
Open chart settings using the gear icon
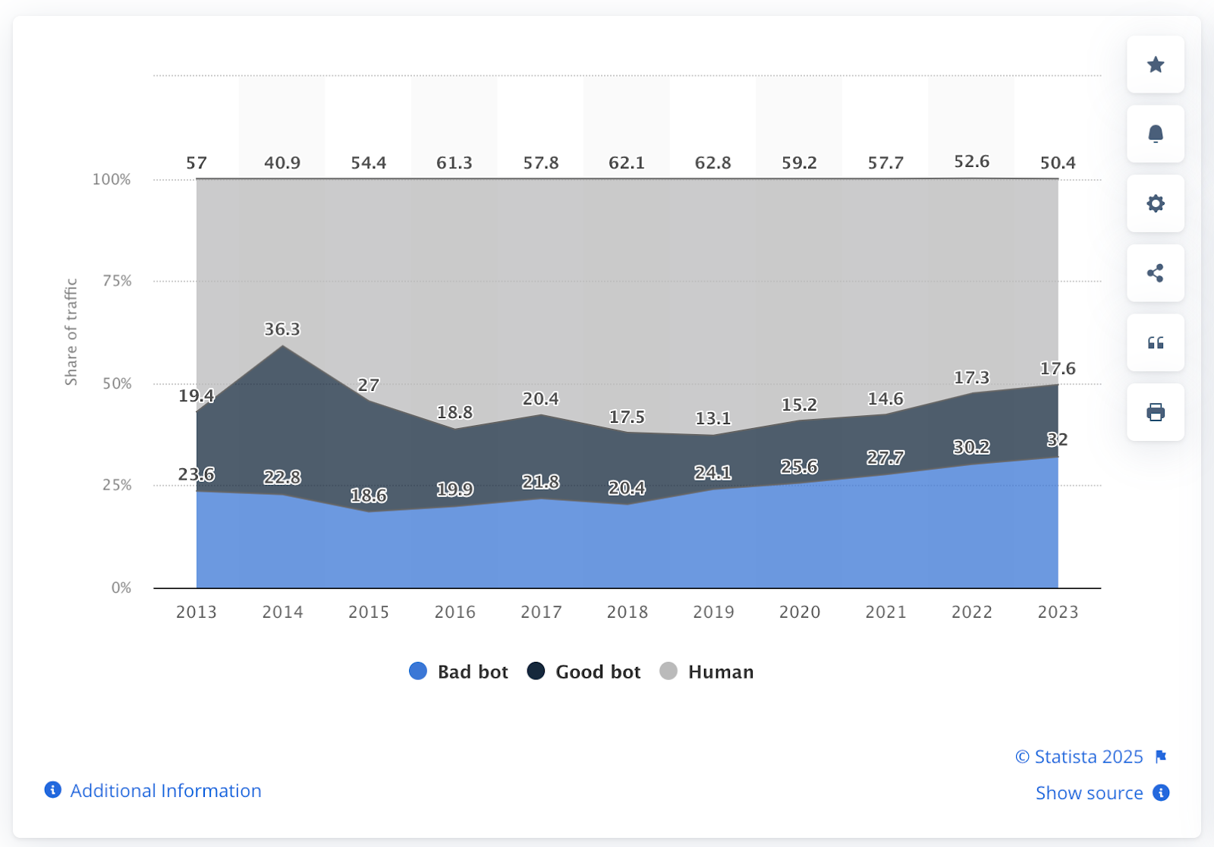1155,203
